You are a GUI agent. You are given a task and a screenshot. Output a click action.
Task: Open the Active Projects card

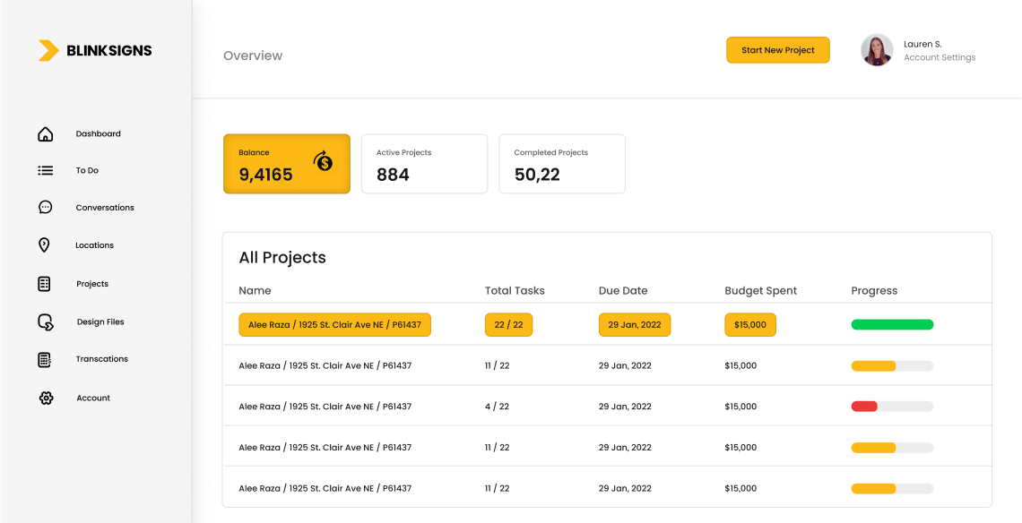click(x=424, y=164)
